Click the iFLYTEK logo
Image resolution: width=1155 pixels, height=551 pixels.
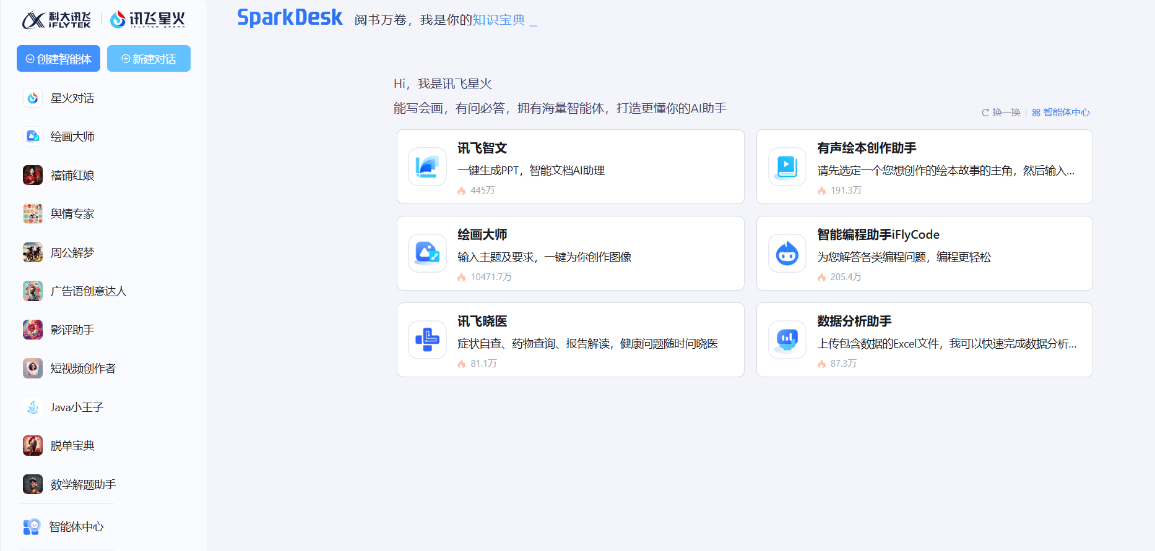[56, 20]
